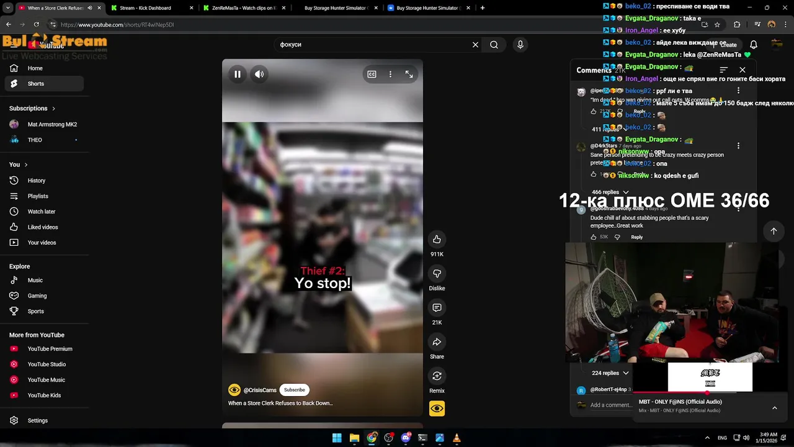Open VLC from the taskbar
This screenshot has height=447, width=794.
(457, 438)
